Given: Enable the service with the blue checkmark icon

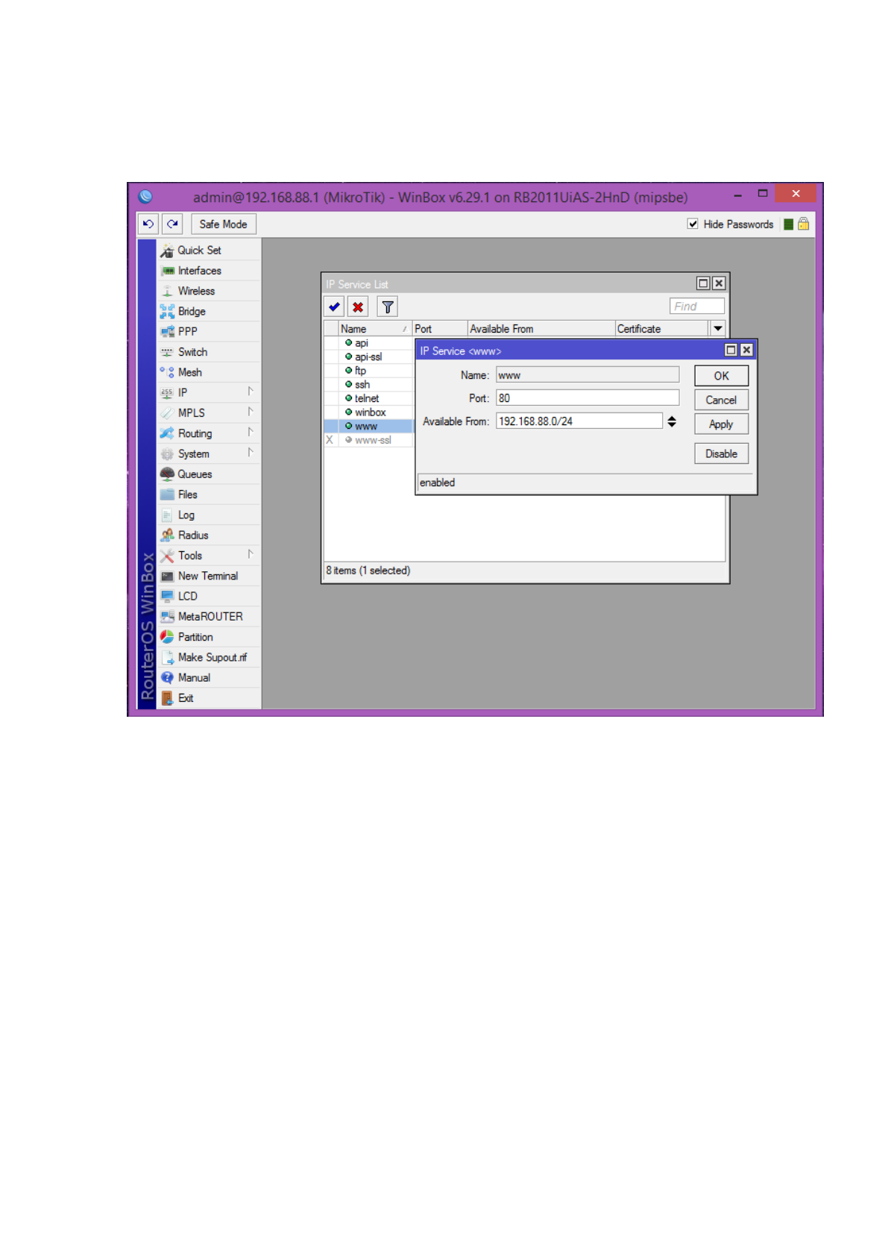Looking at the screenshot, I should pyautogui.click(x=334, y=307).
